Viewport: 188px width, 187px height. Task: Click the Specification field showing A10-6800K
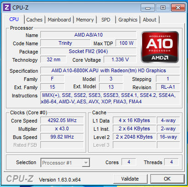tap(110, 71)
